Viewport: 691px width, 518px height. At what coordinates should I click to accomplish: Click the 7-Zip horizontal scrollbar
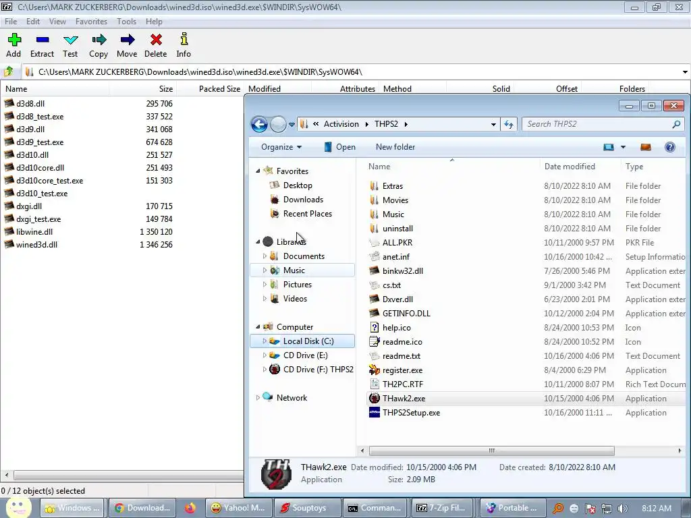[x=128, y=476]
